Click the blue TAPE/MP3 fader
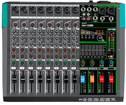The image size is (126, 105). coord(83,79)
